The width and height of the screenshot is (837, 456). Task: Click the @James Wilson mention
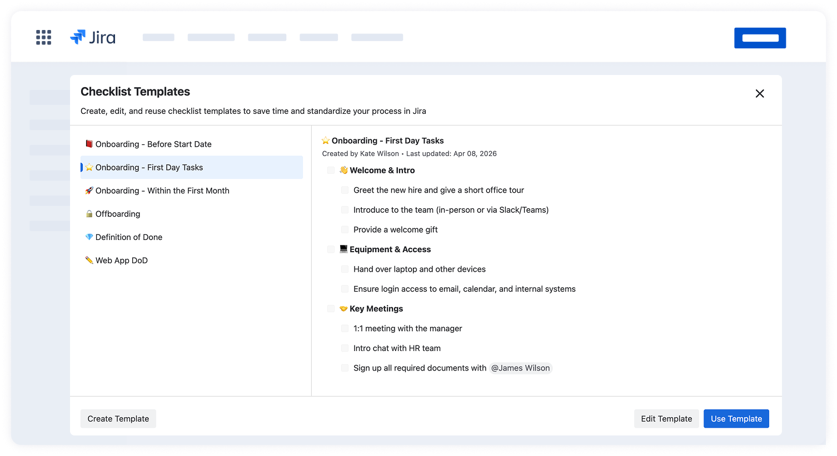coord(520,368)
